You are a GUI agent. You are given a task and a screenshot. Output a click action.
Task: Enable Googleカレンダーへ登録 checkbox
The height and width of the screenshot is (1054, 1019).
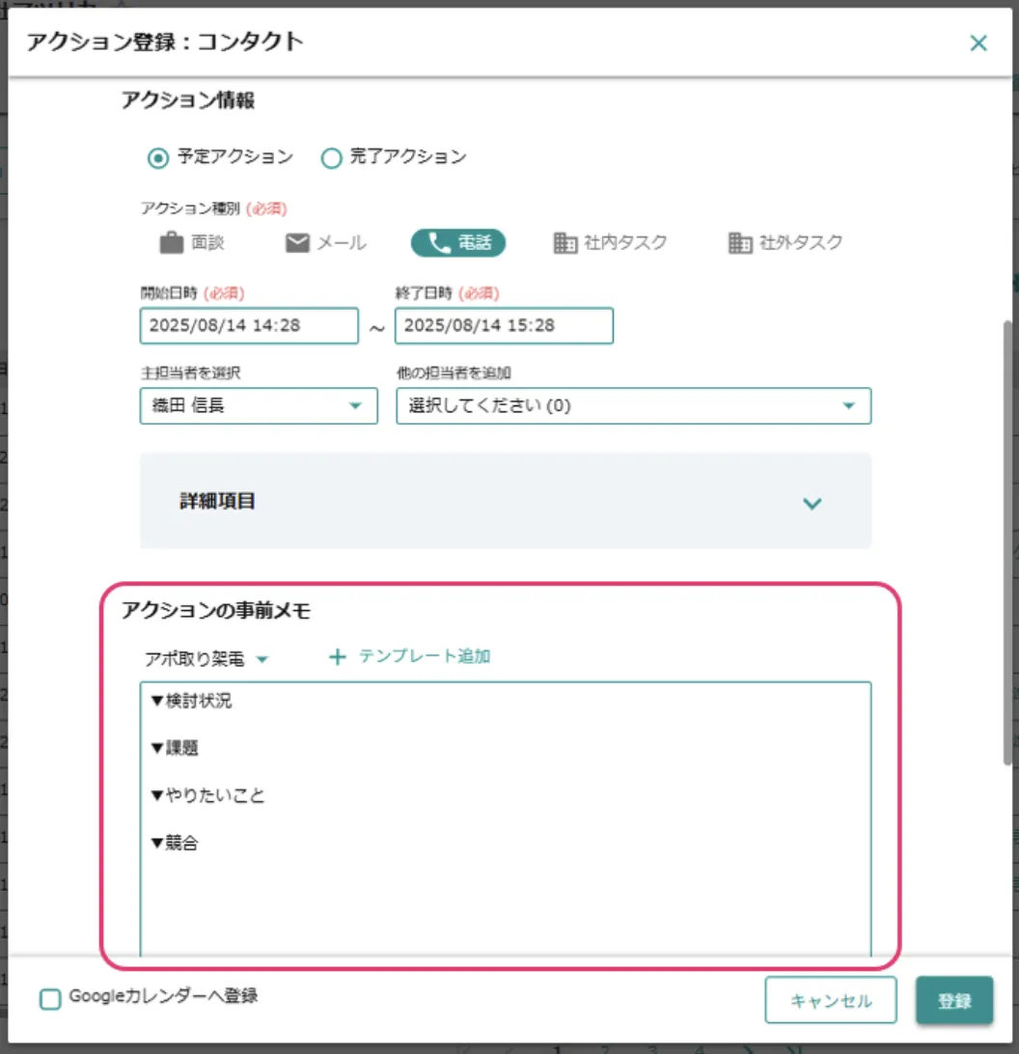click(x=50, y=999)
